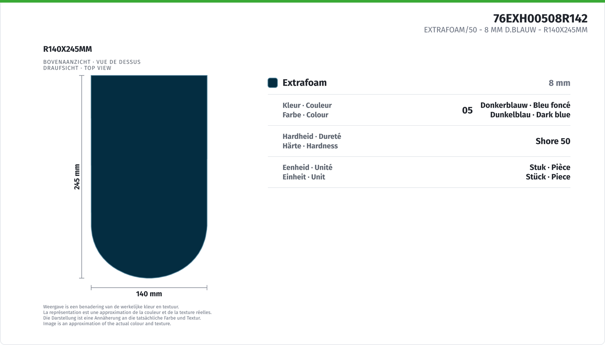Click the colour code 05
The image size is (605, 345).
click(467, 110)
